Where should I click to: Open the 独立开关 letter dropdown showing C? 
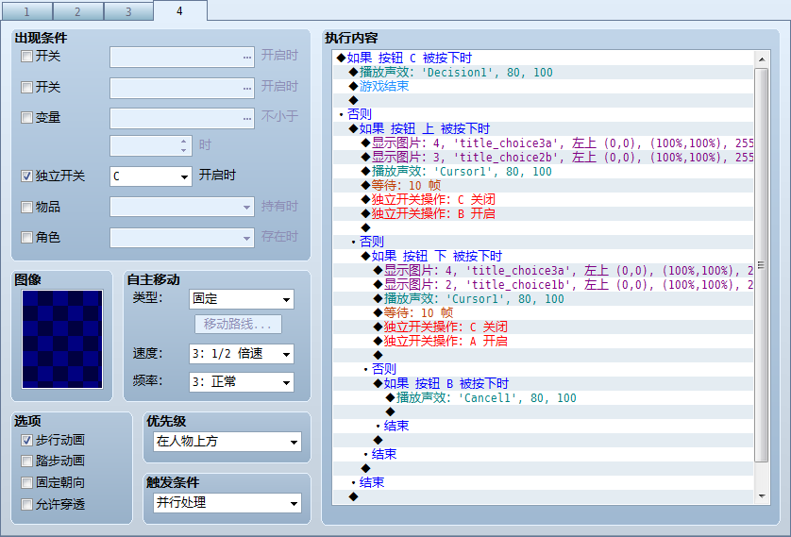pos(151,176)
